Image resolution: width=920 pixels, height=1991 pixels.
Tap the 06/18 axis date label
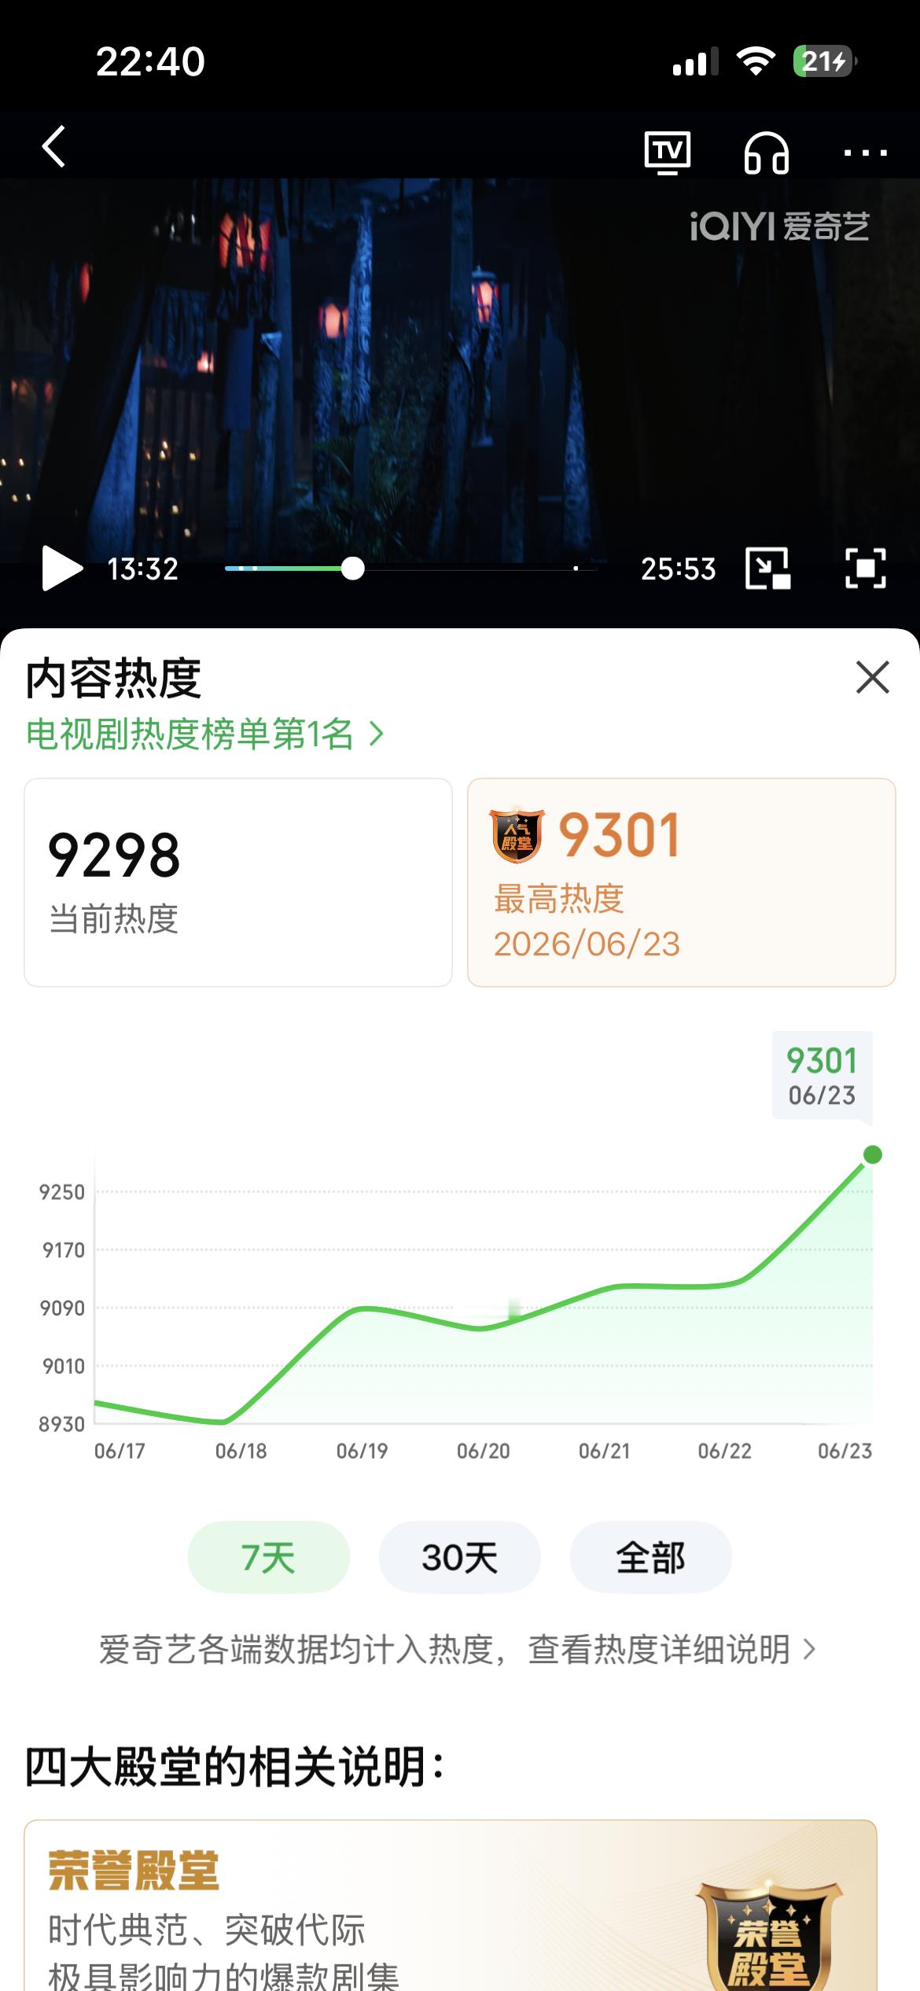pyautogui.click(x=241, y=1452)
